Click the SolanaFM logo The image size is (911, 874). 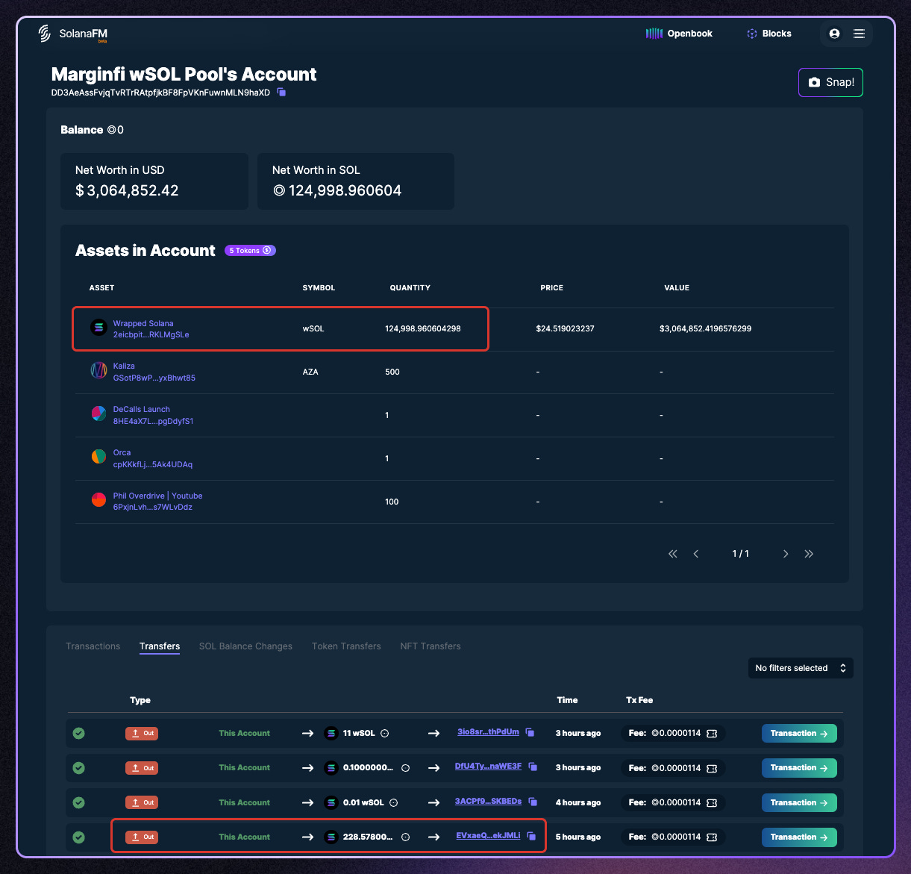[73, 34]
